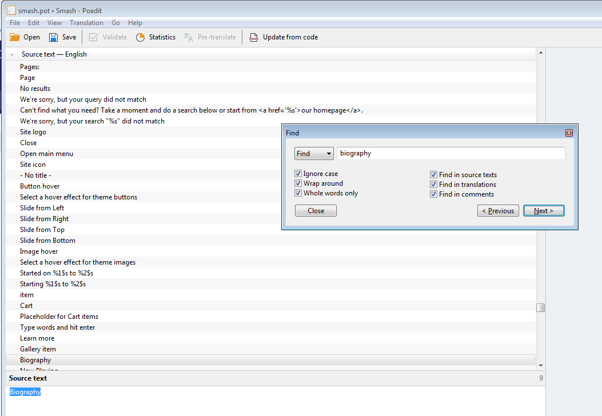Select the '- No title -' entry
The width and height of the screenshot is (602, 416).
coord(143,175)
